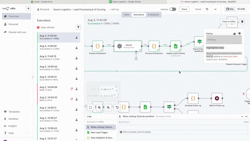Zoom in on the canvas

[x=99, y=107]
